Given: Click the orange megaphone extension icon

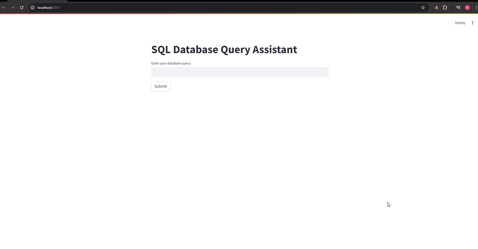Looking at the screenshot, I should pyautogui.click(x=435, y=7).
